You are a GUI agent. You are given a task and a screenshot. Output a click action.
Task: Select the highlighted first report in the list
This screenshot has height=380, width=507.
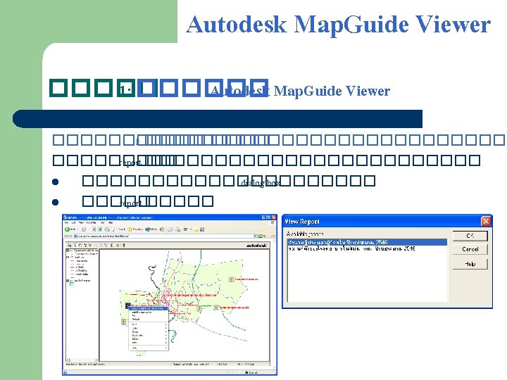click(367, 242)
